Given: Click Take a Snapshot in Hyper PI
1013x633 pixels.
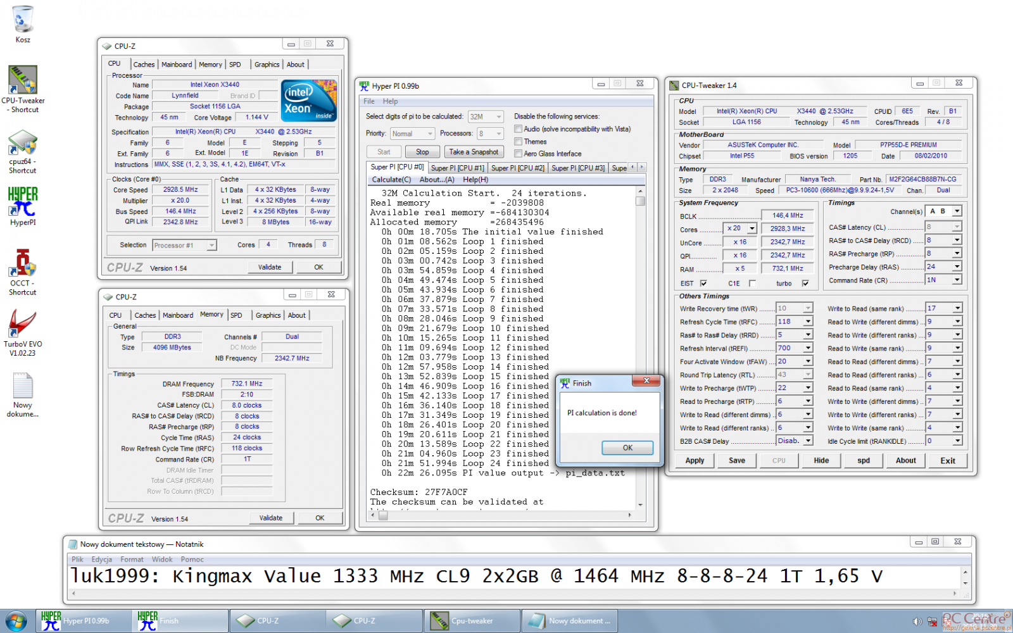Looking at the screenshot, I should pos(474,152).
